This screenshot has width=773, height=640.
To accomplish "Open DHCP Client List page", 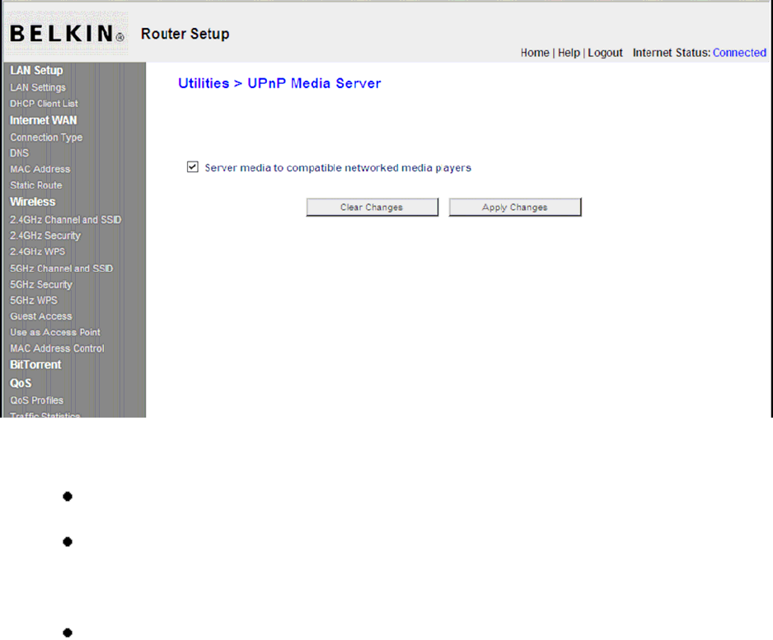I will click(x=44, y=104).
